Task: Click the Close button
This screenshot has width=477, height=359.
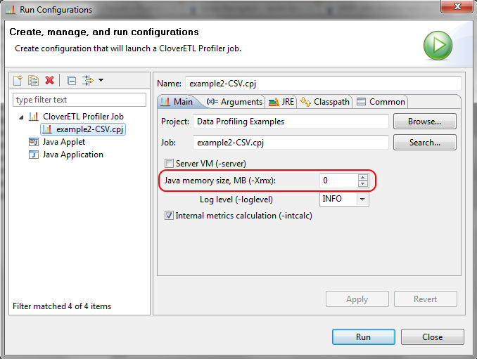Action: (x=432, y=337)
